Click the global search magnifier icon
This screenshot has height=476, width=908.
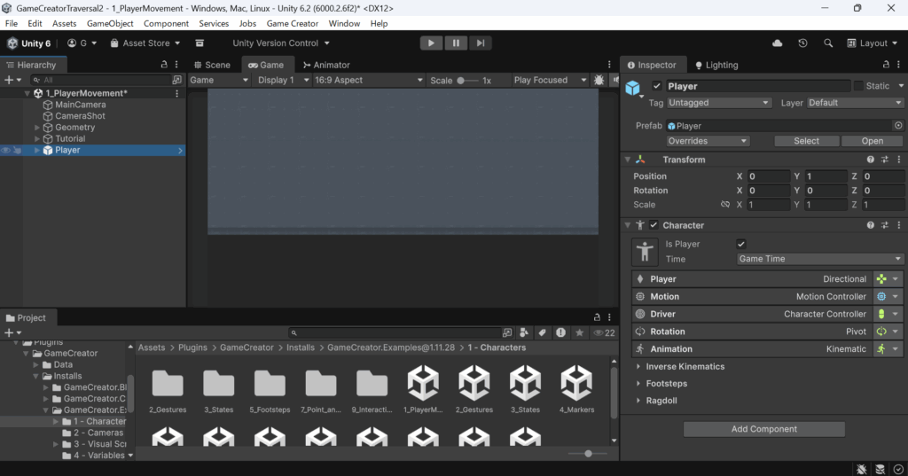pyautogui.click(x=828, y=43)
